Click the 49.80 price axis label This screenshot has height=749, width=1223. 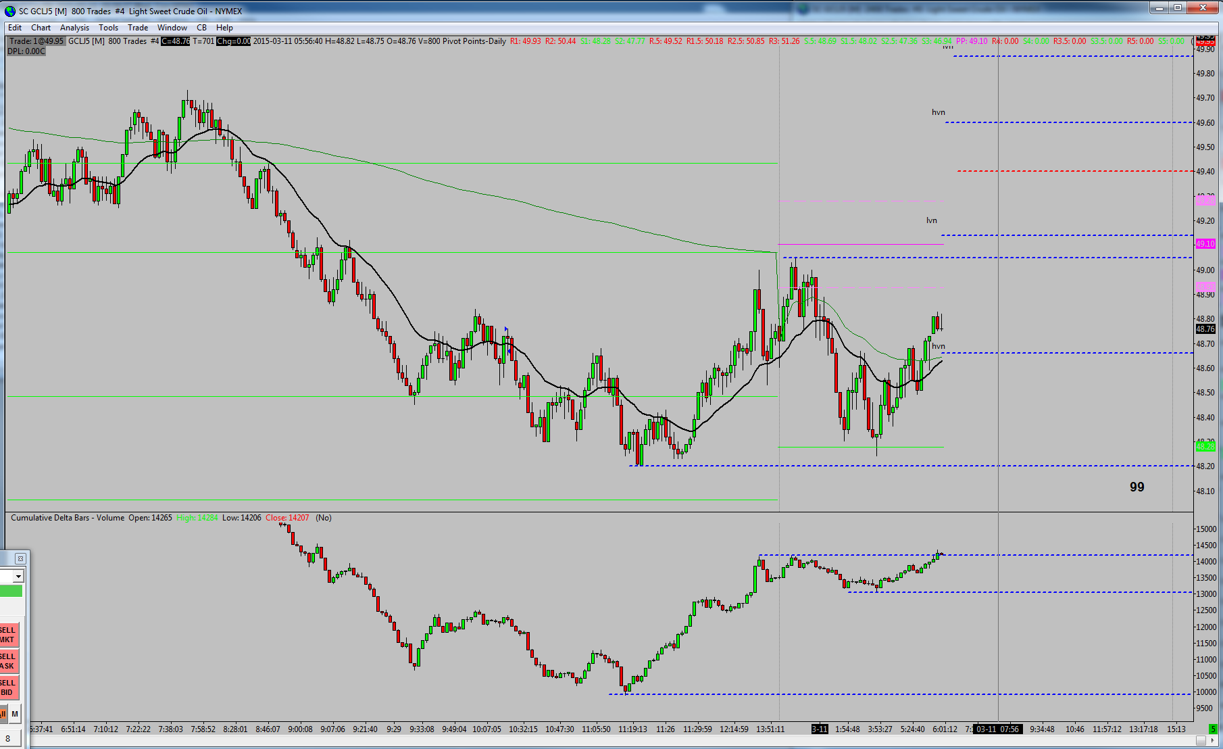point(1205,74)
